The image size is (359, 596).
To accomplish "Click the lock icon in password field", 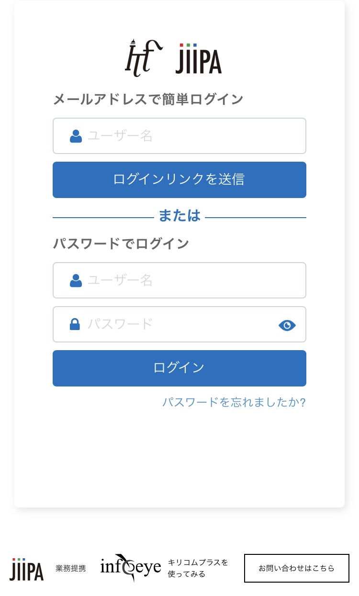I will [x=75, y=325].
